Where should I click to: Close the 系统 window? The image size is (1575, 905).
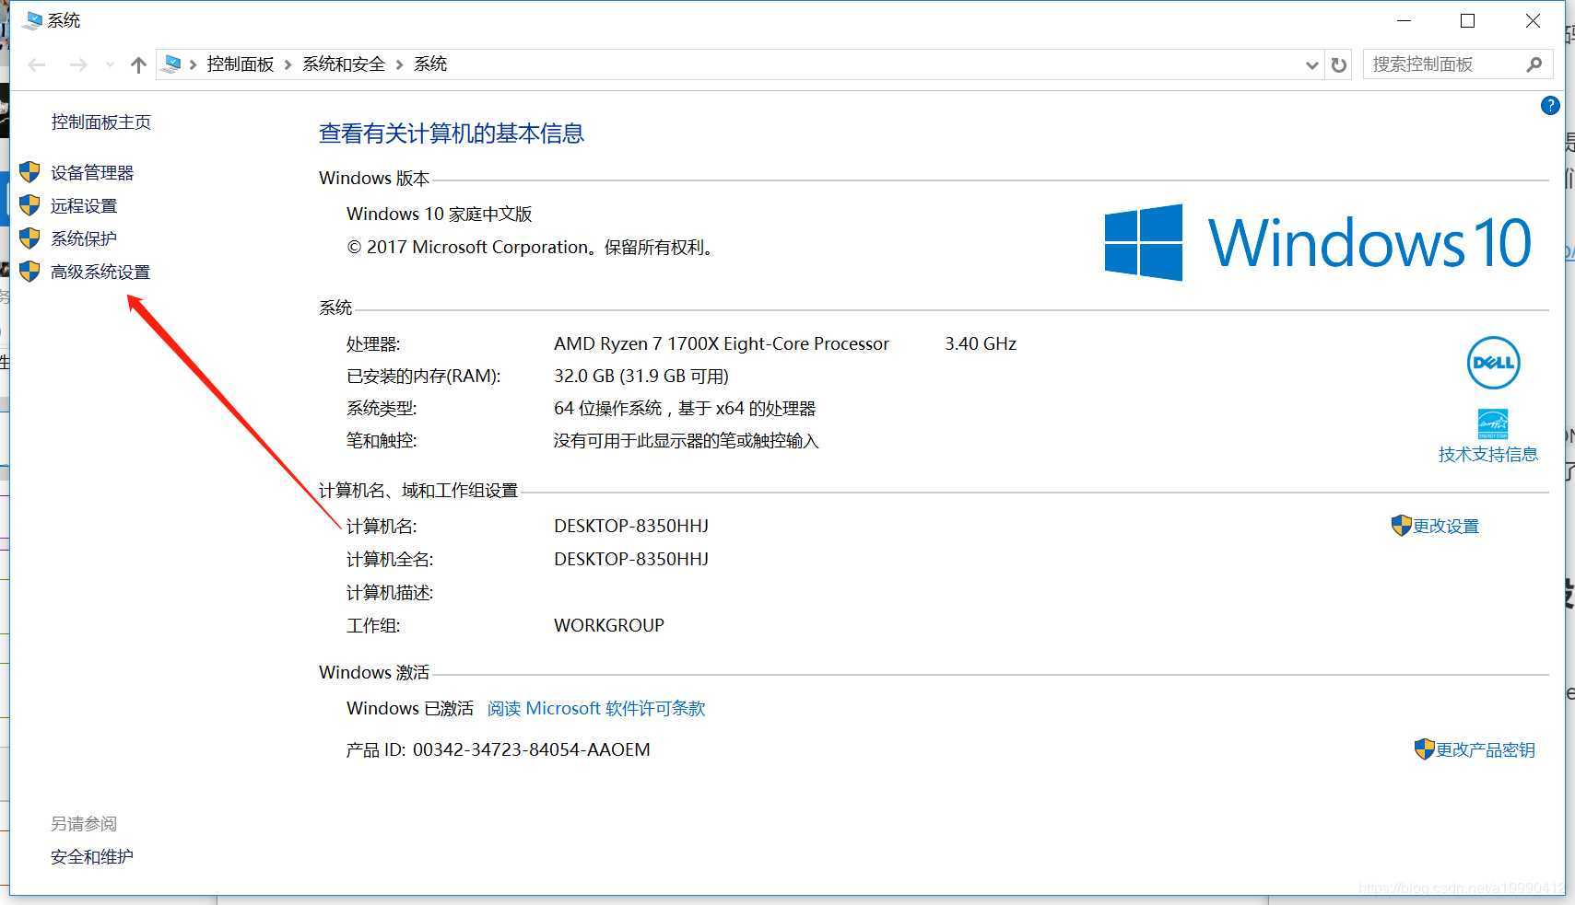[x=1533, y=20]
